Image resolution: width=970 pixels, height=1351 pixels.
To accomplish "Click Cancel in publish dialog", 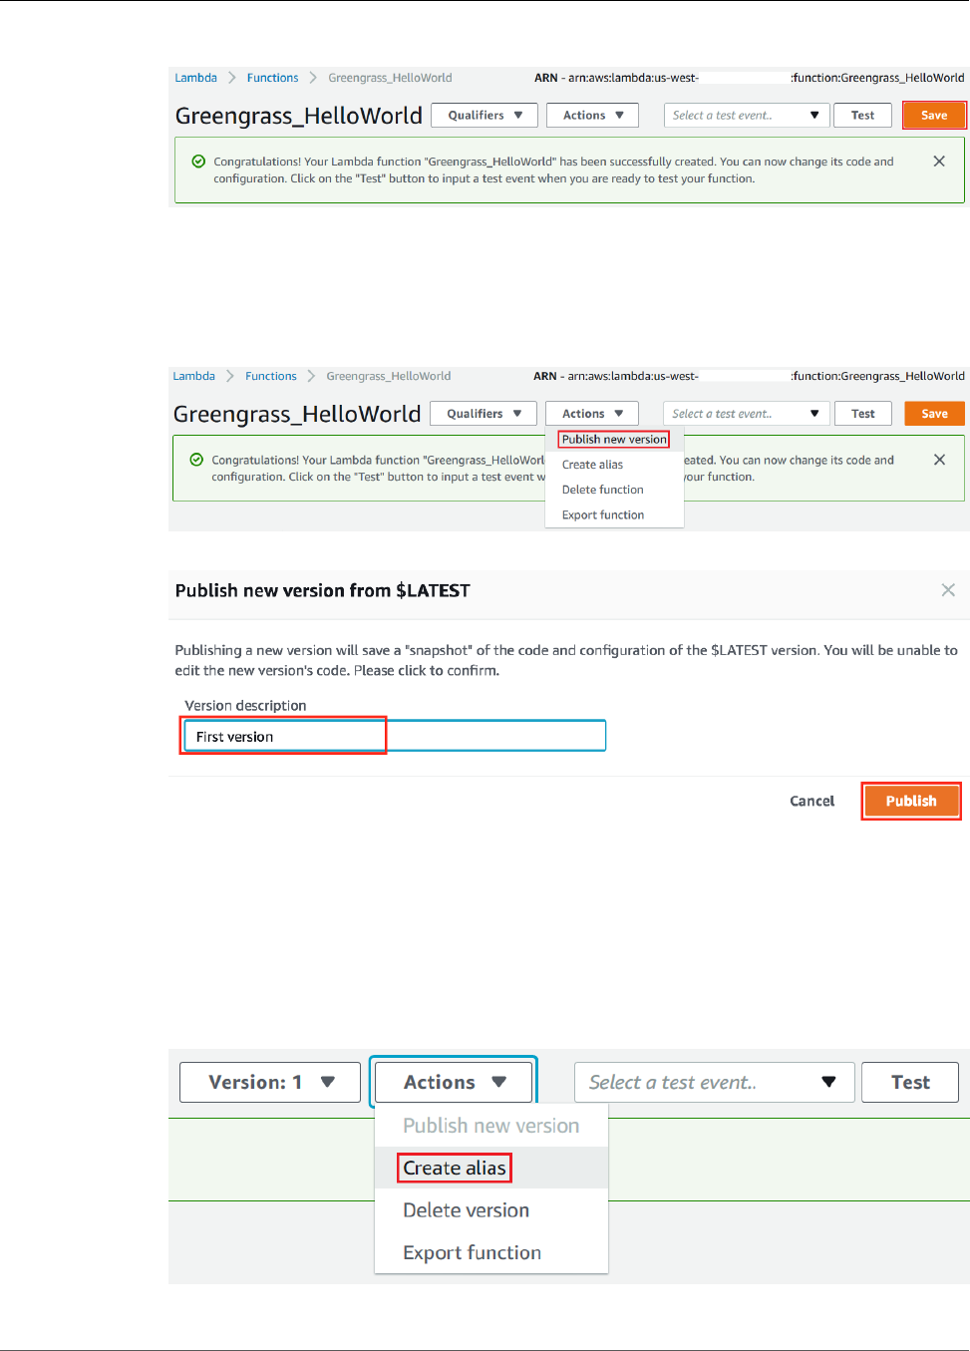I will [812, 801].
